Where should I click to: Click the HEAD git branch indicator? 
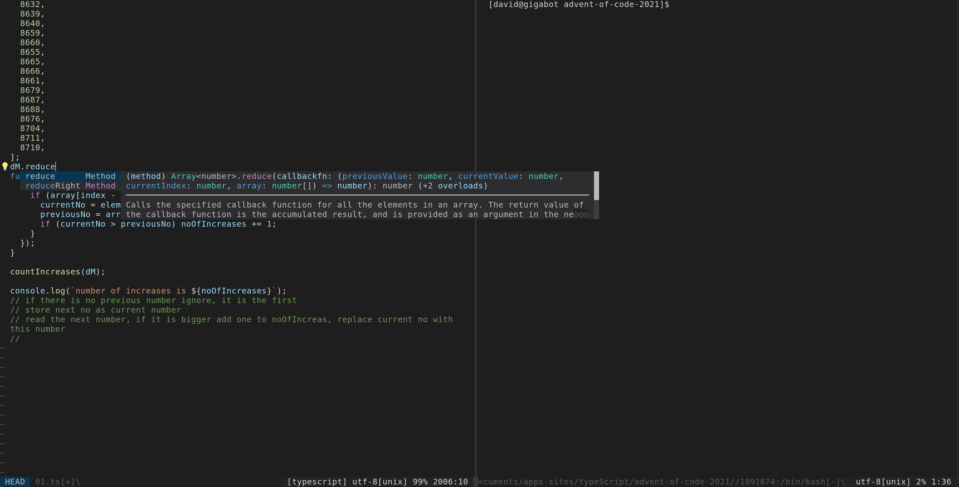[x=15, y=482]
